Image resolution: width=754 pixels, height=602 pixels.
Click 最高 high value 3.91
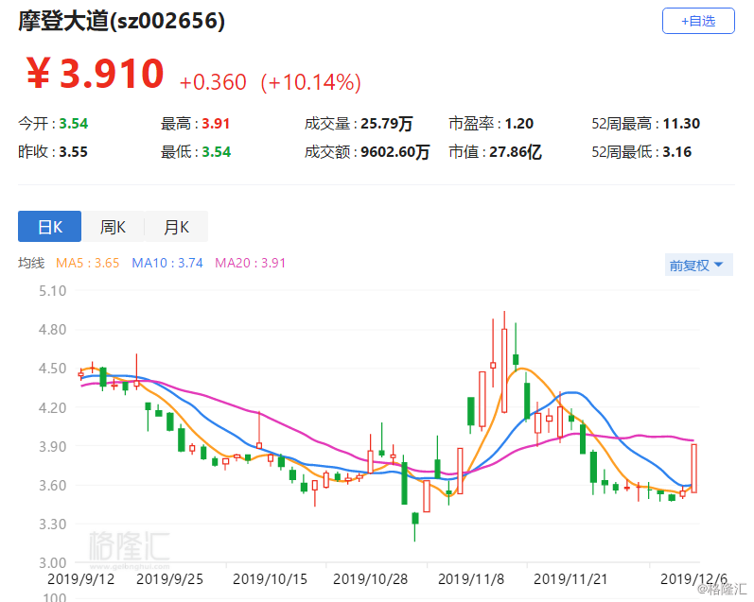coord(216,124)
